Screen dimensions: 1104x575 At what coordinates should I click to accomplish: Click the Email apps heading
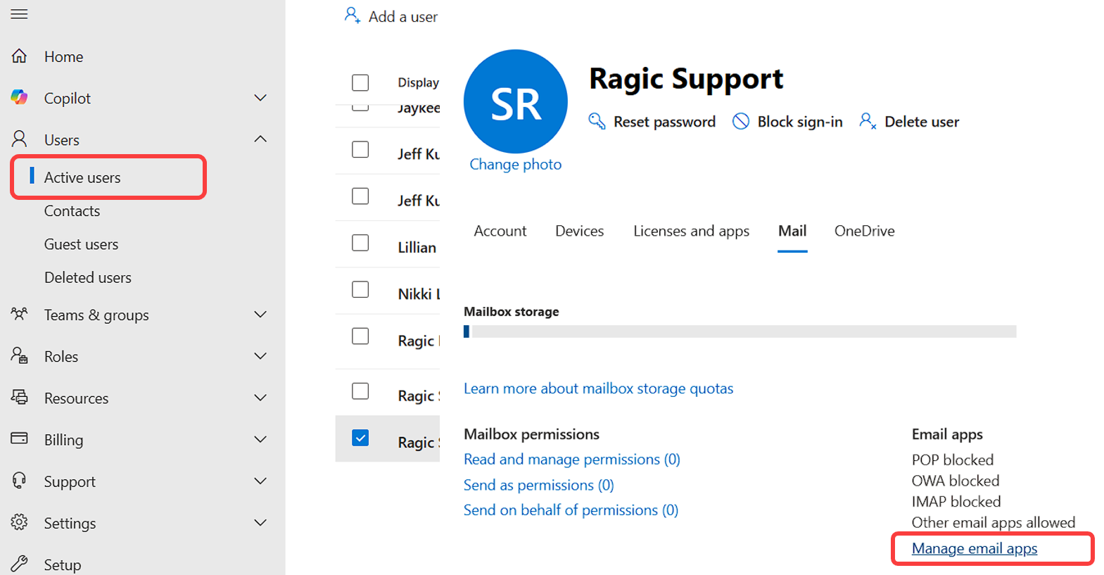[x=947, y=434]
